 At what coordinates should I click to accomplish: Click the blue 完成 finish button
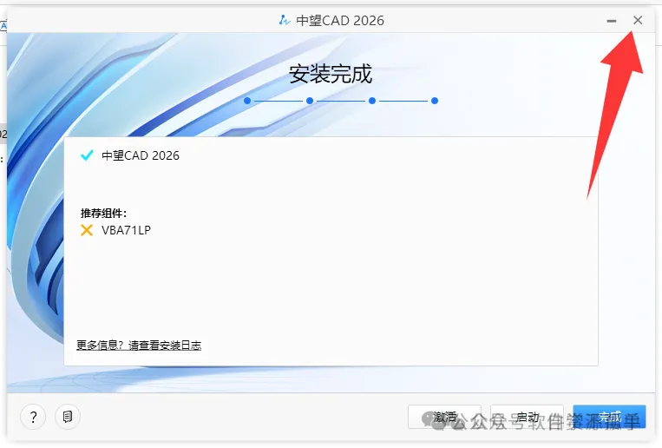[609, 417]
